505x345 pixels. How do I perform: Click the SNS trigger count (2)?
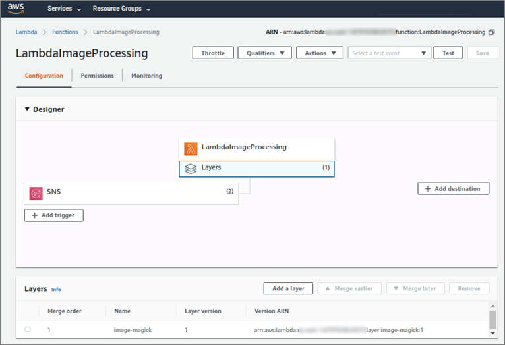click(x=229, y=191)
